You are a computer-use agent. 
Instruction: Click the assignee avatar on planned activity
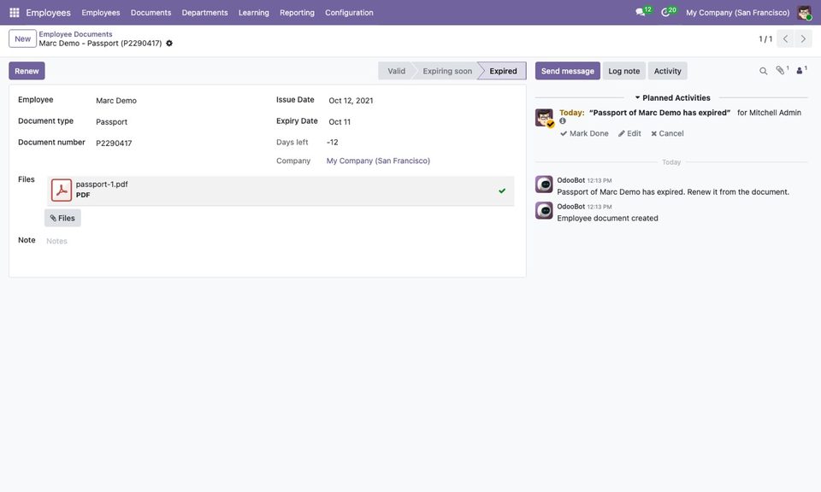544,118
